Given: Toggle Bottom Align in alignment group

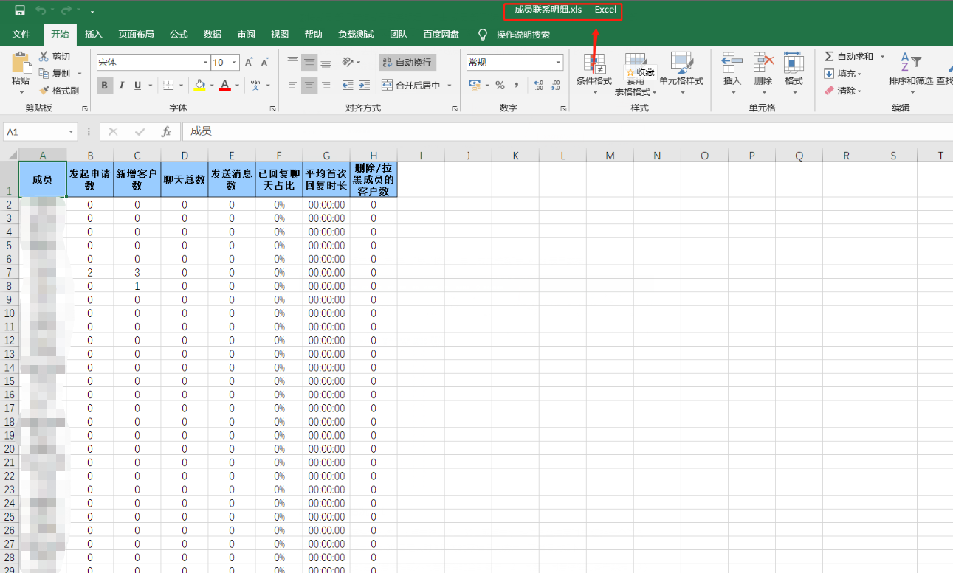Looking at the screenshot, I should pyautogui.click(x=326, y=62).
